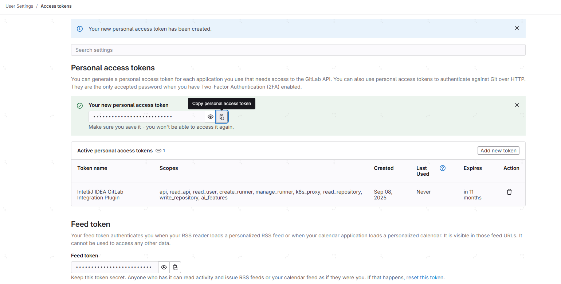This screenshot has height=284, width=561.
Task: Click the scopes list starting with api
Action: [x=261, y=195]
